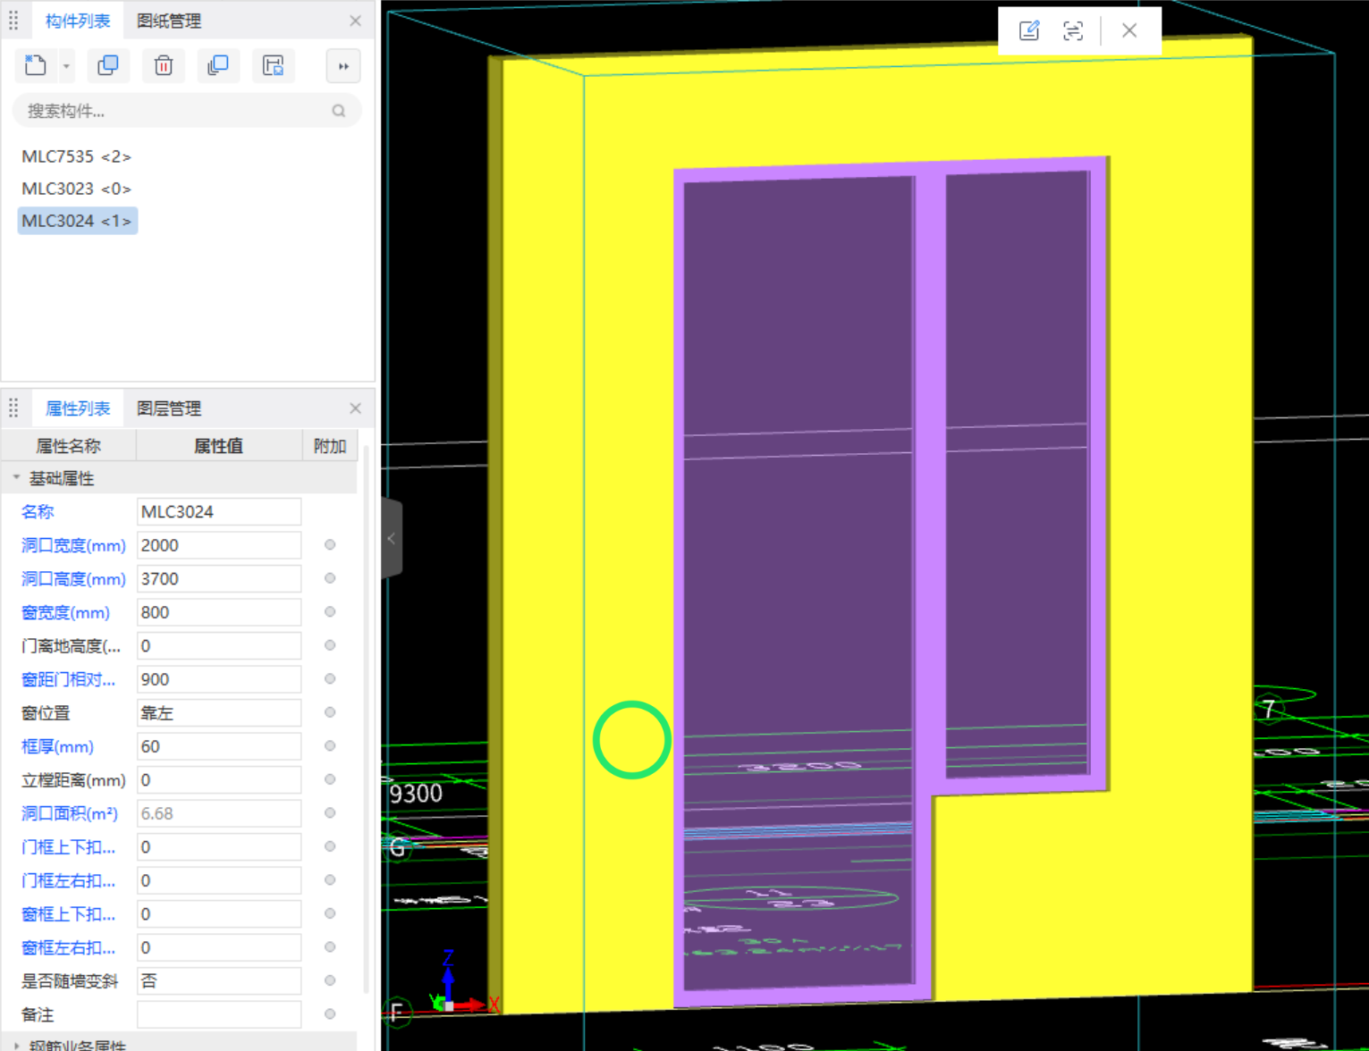Open the new component dropdown arrow

[x=66, y=66]
